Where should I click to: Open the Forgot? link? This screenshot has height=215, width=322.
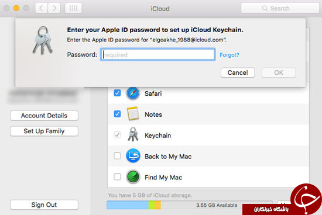pos(229,55)
